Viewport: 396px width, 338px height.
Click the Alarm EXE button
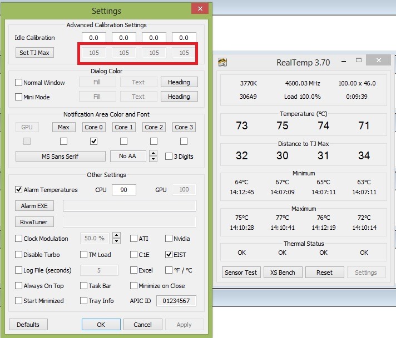point(34,206)
